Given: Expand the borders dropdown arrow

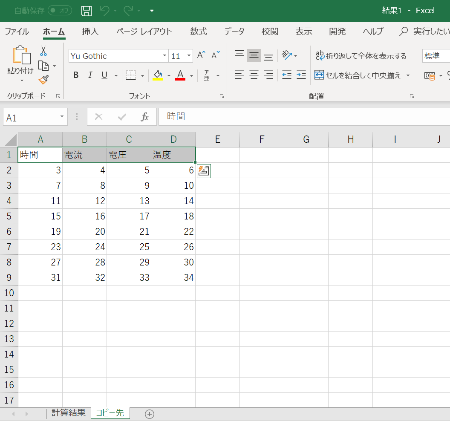Looking at the screenshot, I should [142, 76].
